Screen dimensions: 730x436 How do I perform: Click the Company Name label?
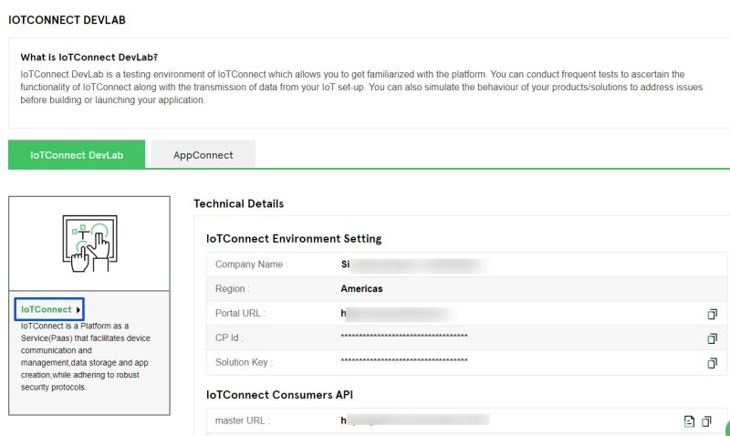pyautogui.click(x=252, y=265)
